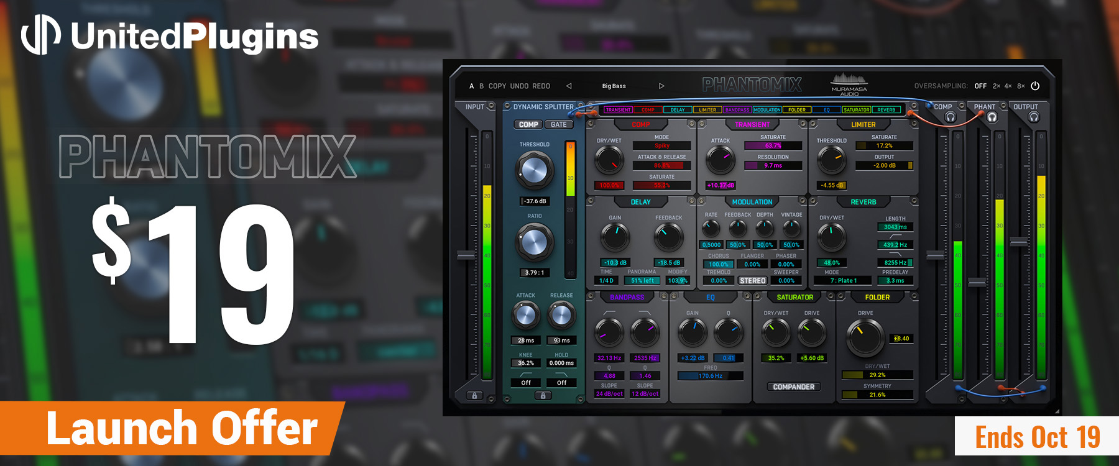Click the UNDO button
Viewport: 1119px width, 466px height.
click(519, 86)
